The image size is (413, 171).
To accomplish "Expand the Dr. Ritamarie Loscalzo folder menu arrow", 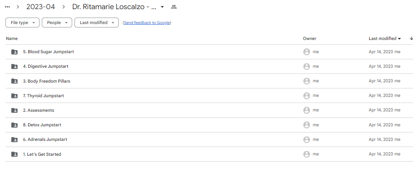I will tap(162, 7).
